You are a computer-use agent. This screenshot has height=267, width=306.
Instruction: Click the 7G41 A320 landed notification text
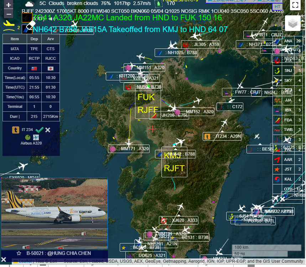(x=127, y=18)
